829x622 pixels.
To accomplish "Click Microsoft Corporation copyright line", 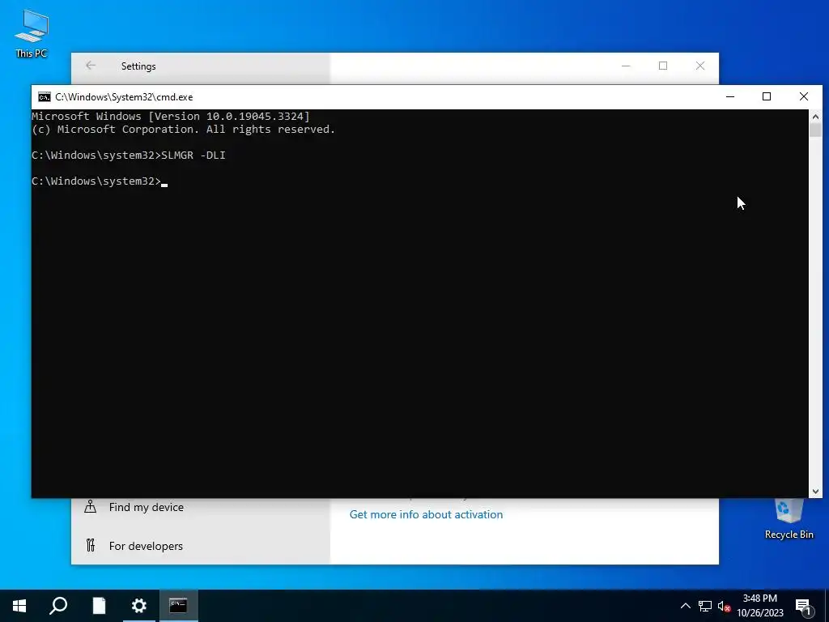I will (184, 129).
